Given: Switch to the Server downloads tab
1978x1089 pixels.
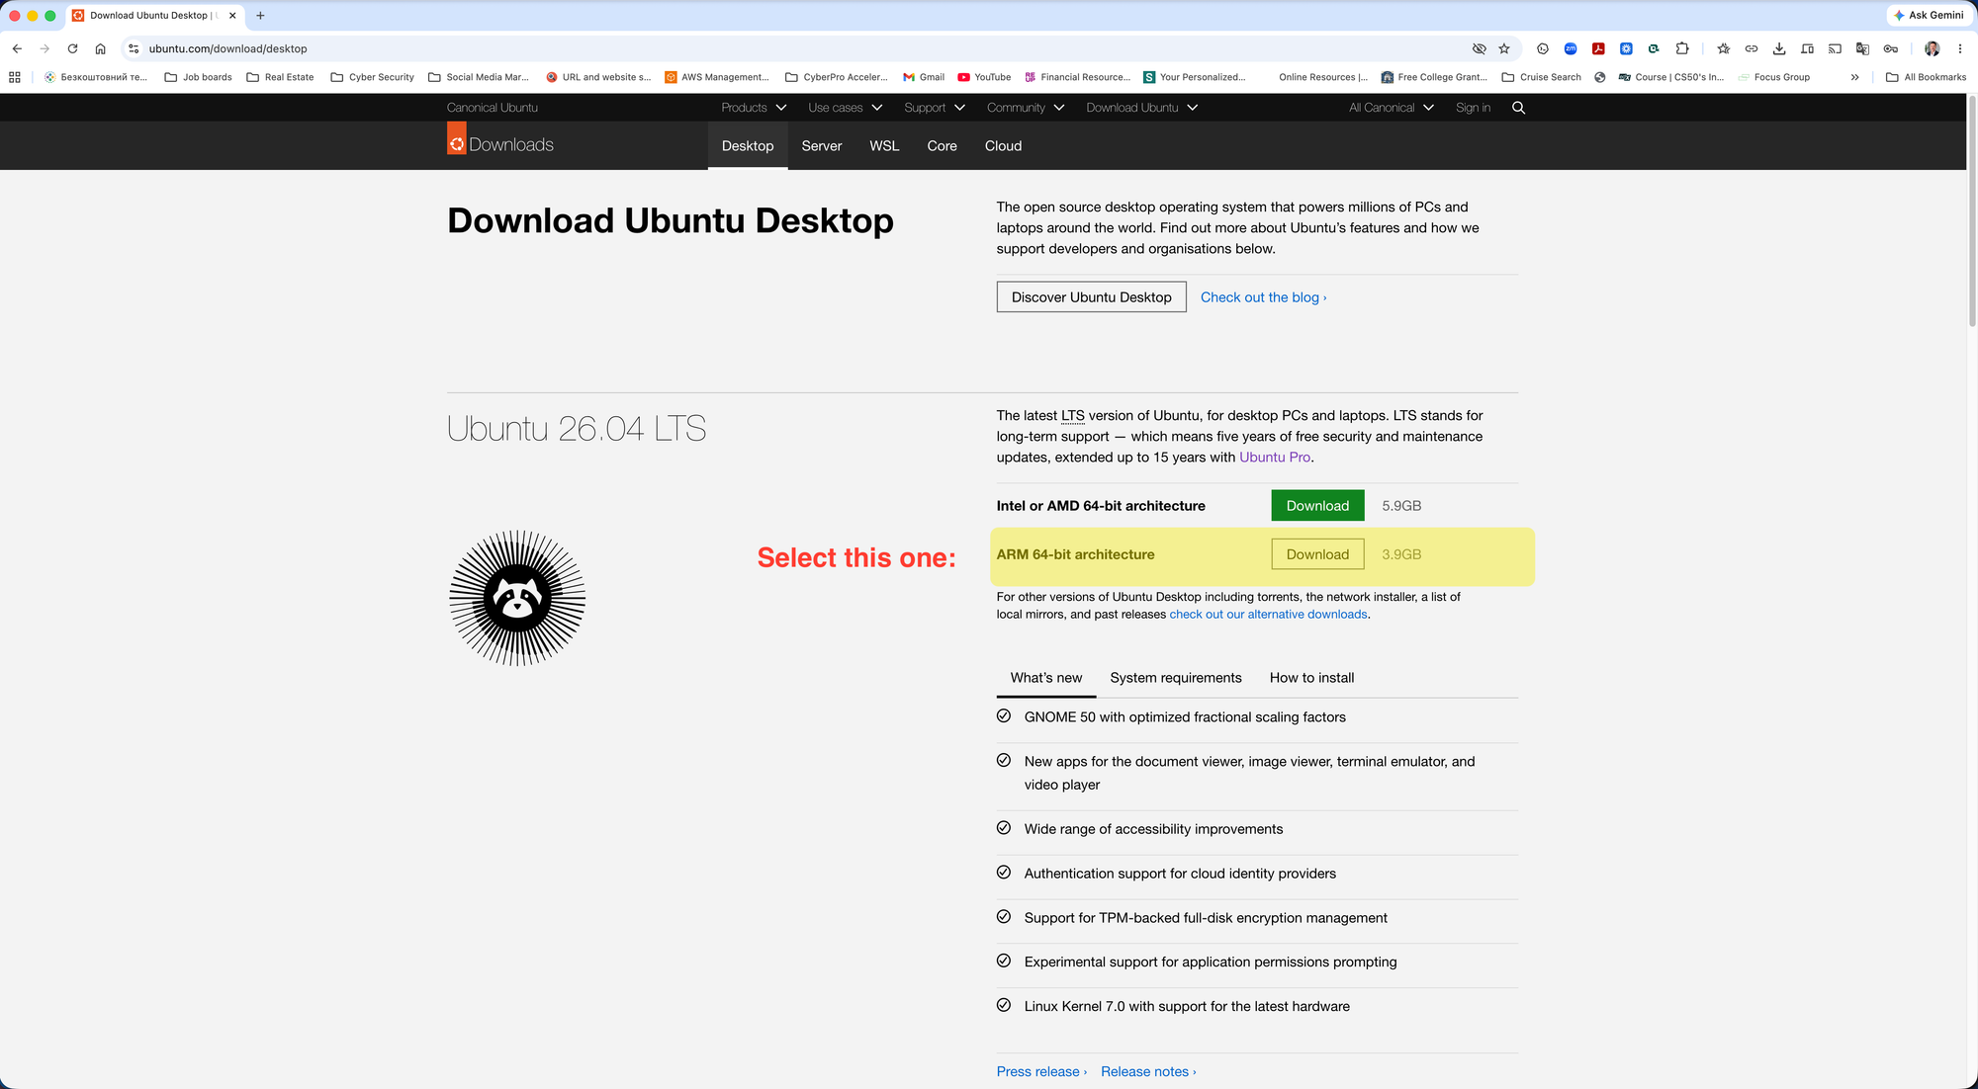Looking at the screenshot, I should [x=822, y=145].
